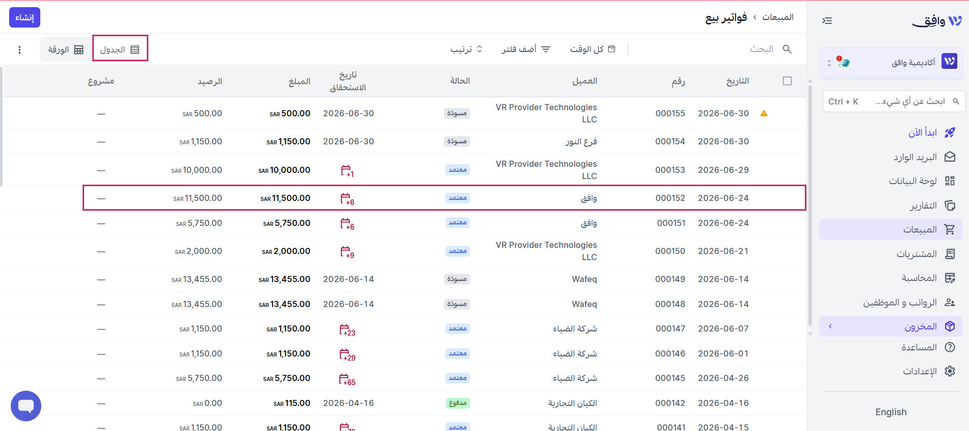Collapse the sidebar menu icon

pos(827,20)
